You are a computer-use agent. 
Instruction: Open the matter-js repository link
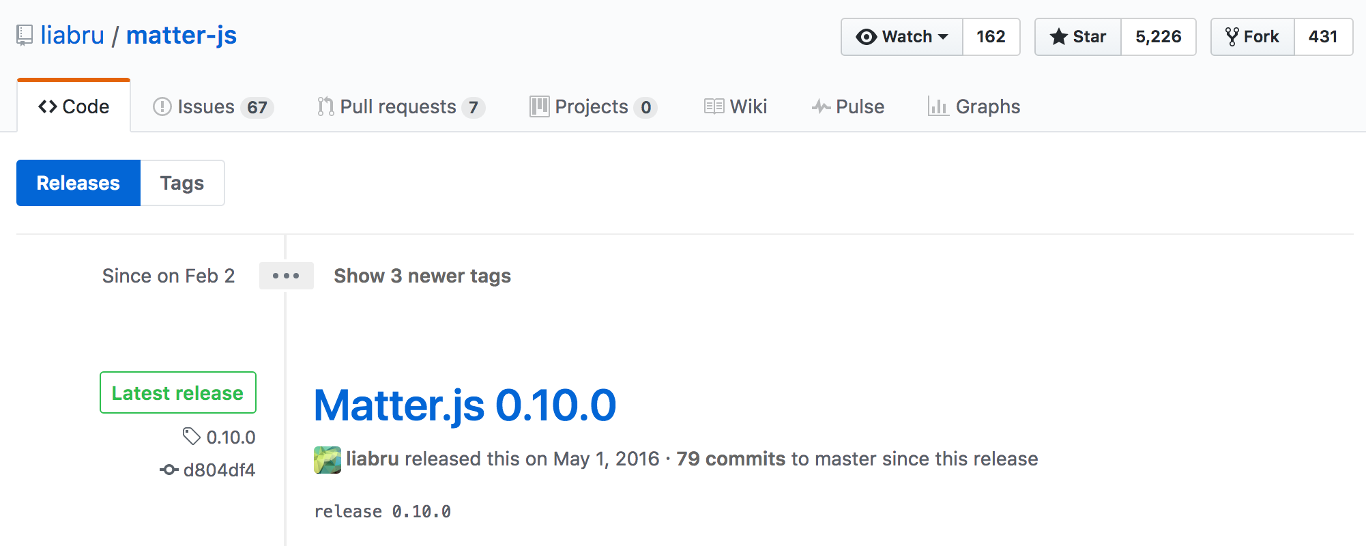click(181, 35)
